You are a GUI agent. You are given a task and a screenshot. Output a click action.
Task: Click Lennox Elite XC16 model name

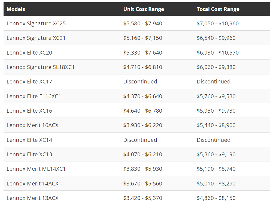[x=29, y=111]
